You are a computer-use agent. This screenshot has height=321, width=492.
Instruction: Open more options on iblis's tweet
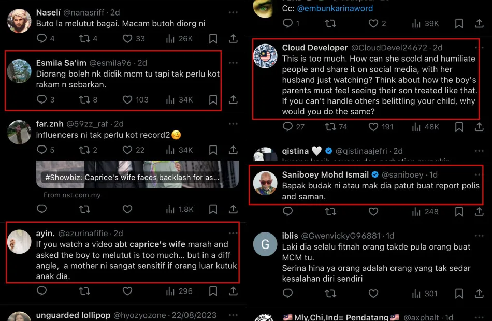coord(479,236)
